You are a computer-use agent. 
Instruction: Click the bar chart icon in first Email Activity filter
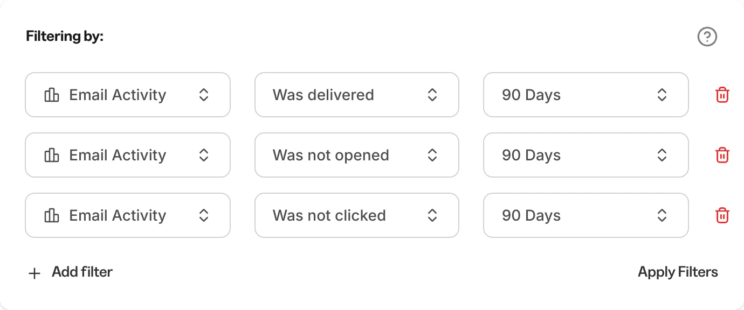51,95
